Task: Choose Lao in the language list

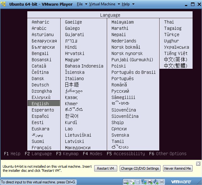Action: click(69, 129)
